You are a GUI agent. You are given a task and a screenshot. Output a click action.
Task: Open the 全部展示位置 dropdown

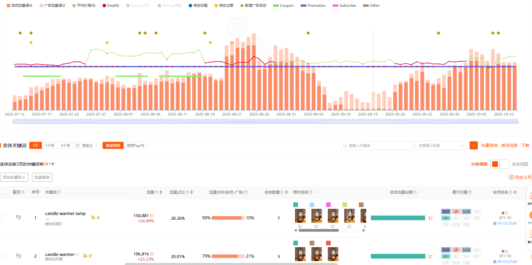441,145
